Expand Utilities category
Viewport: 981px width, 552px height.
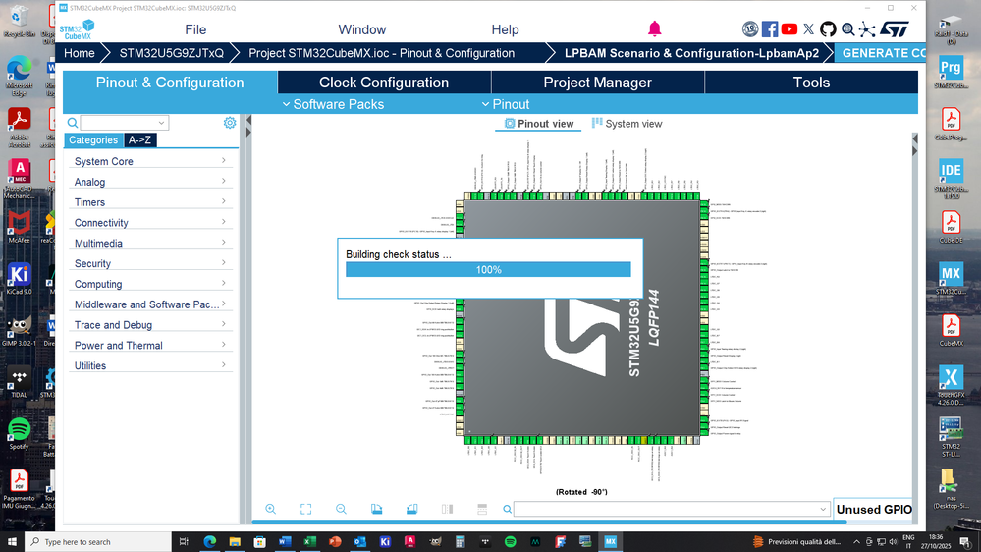pyautogui.click(x=150, y=365)
